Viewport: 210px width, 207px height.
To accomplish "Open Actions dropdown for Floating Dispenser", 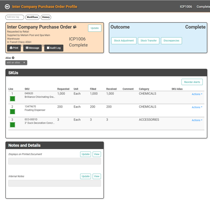I will point(197,107).
